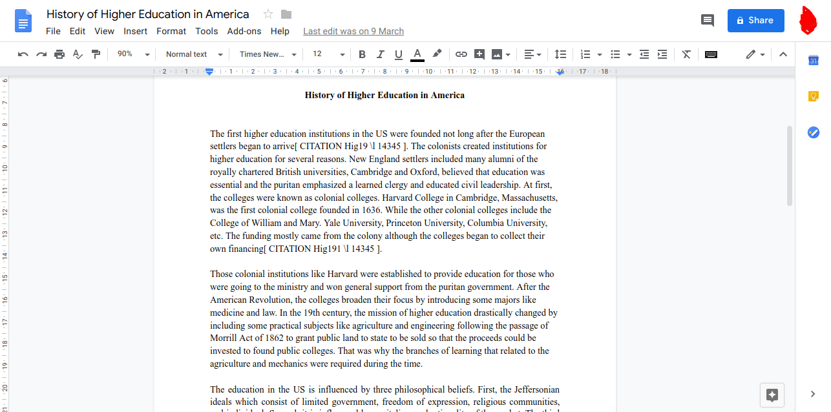This screenshot has width=831, height=412.
Task: Open the input tools keyboard icon
Action: point(711,54)
